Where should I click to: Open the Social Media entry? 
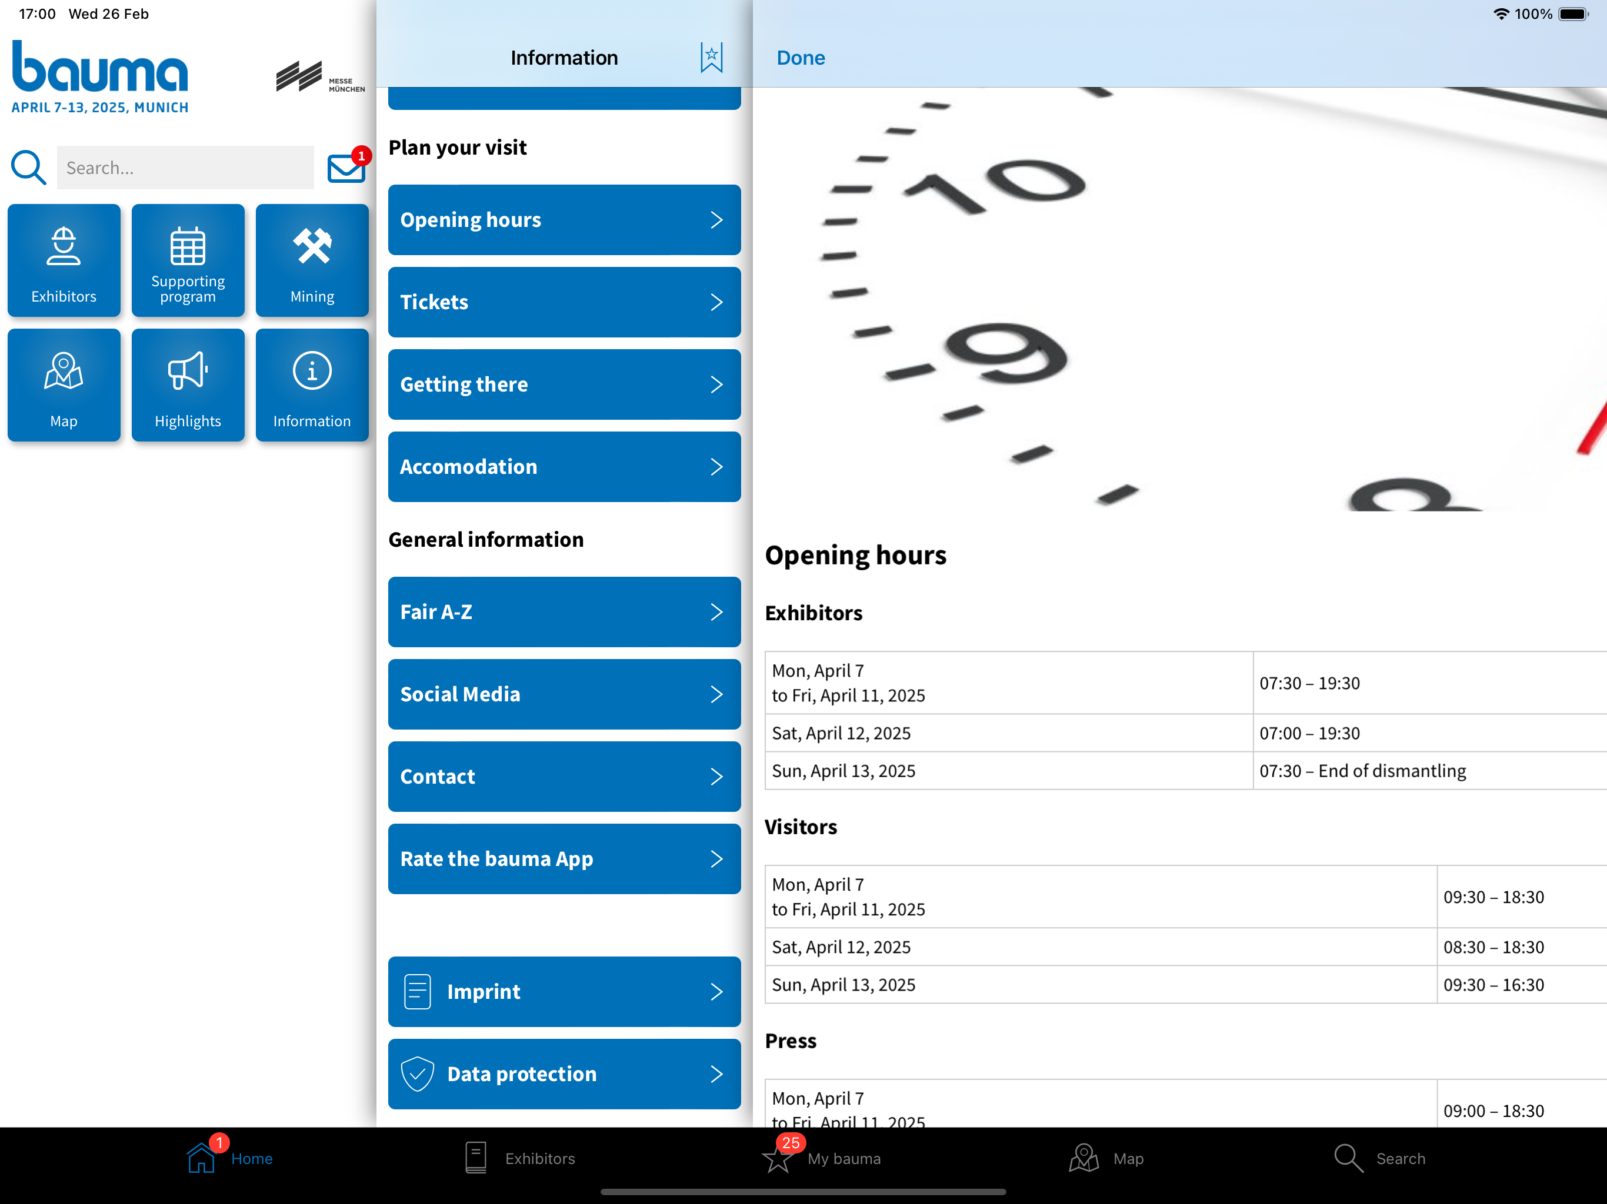[565, 694]
